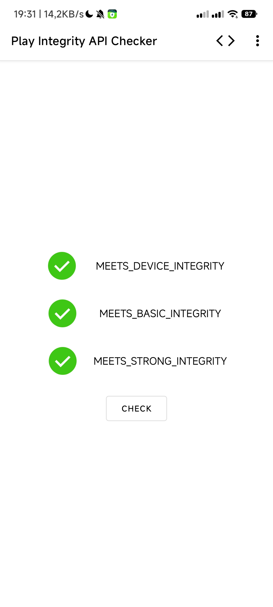The image size is (273, 607).
Task: Tap the first SIM signal bars
Action: 203,14
